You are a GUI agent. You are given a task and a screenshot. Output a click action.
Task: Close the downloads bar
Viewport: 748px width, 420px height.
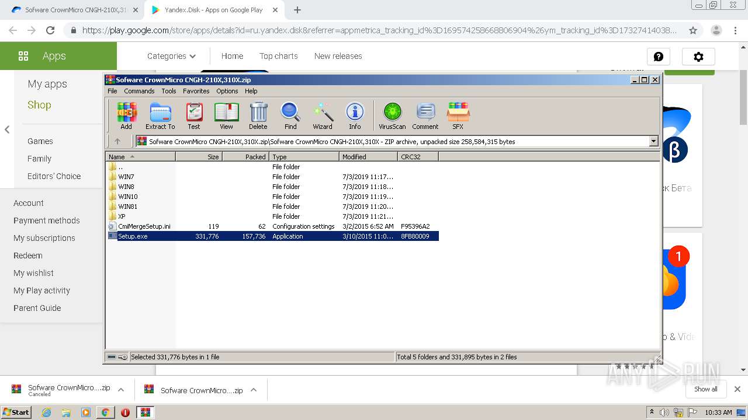pyautogui.click(x=737, y=389)
